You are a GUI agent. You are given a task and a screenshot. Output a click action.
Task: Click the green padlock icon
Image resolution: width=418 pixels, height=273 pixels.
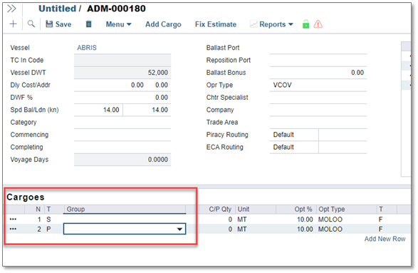[x=305, y=24]
